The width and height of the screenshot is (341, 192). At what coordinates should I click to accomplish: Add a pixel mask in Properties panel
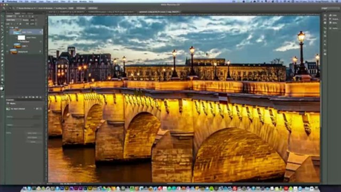(37, 109)
